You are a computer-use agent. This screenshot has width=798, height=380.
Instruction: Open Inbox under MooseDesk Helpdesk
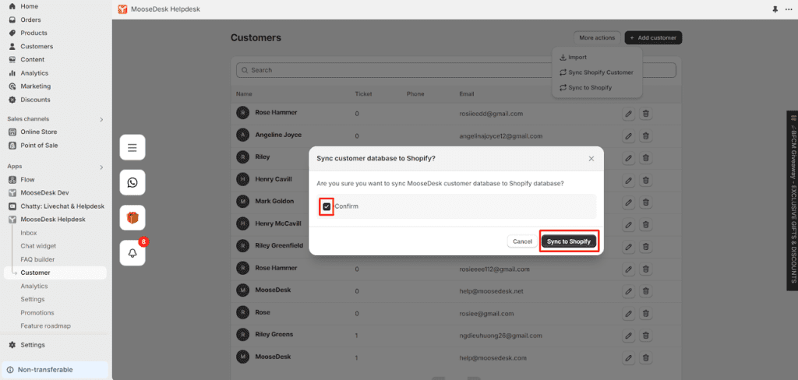29,233
